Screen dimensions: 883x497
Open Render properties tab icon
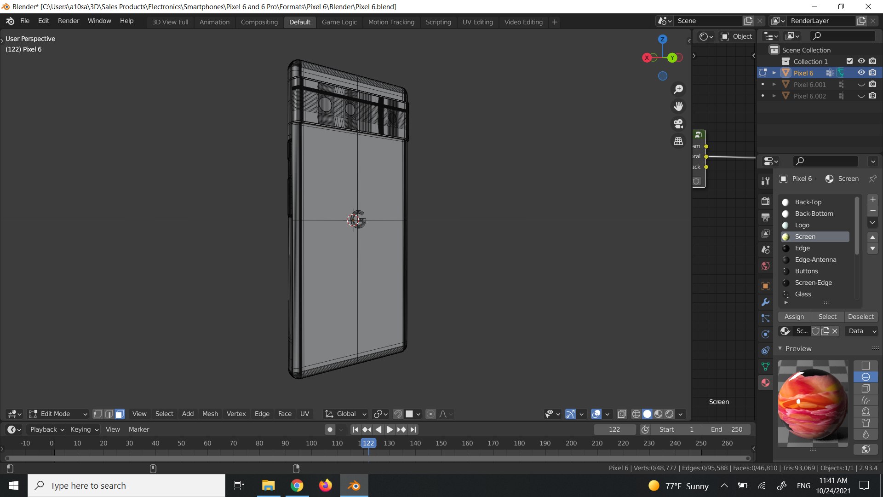coord(765,201)
